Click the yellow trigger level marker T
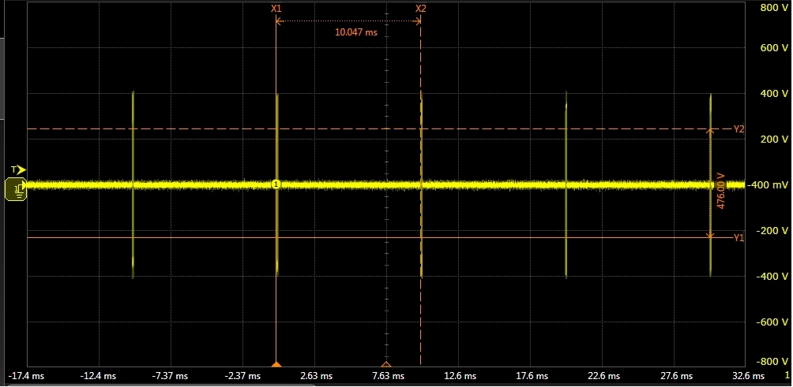The height and width of the screenshot is (387, 793). 19,169
